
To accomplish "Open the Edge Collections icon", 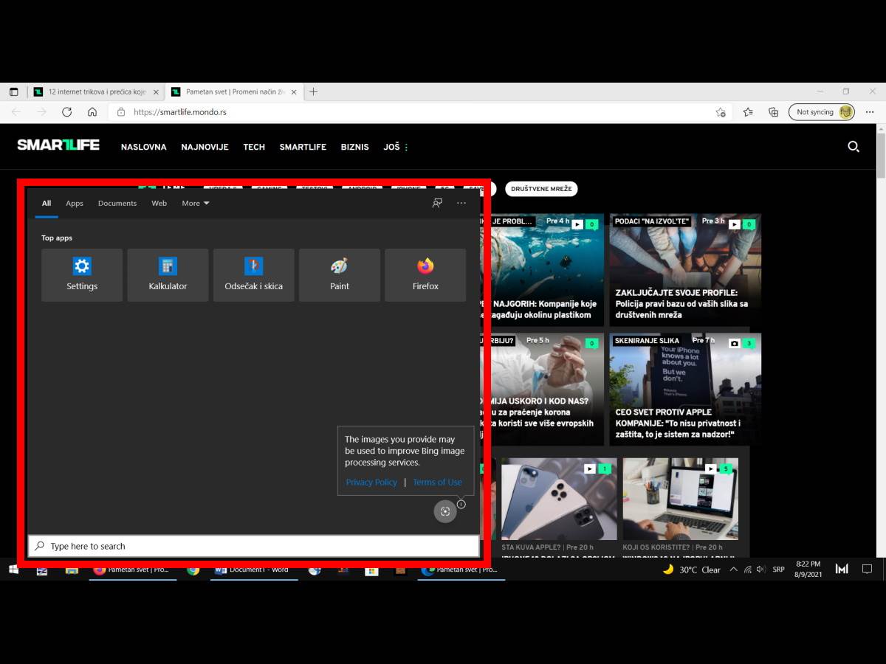I will (773, 112).
